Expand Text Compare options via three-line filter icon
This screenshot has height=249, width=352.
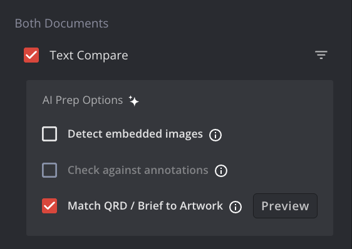click(x=321, y=55)
